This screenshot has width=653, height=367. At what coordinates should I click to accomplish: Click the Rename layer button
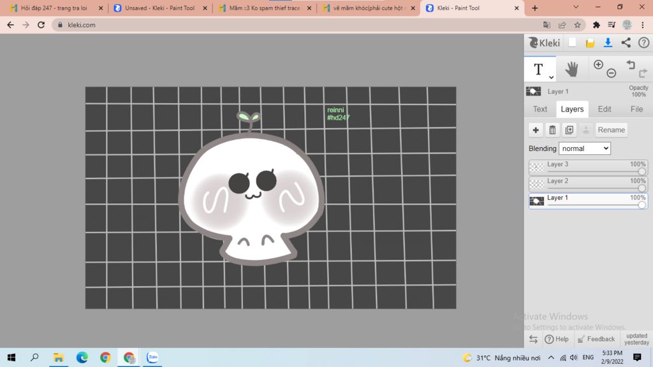612,130
